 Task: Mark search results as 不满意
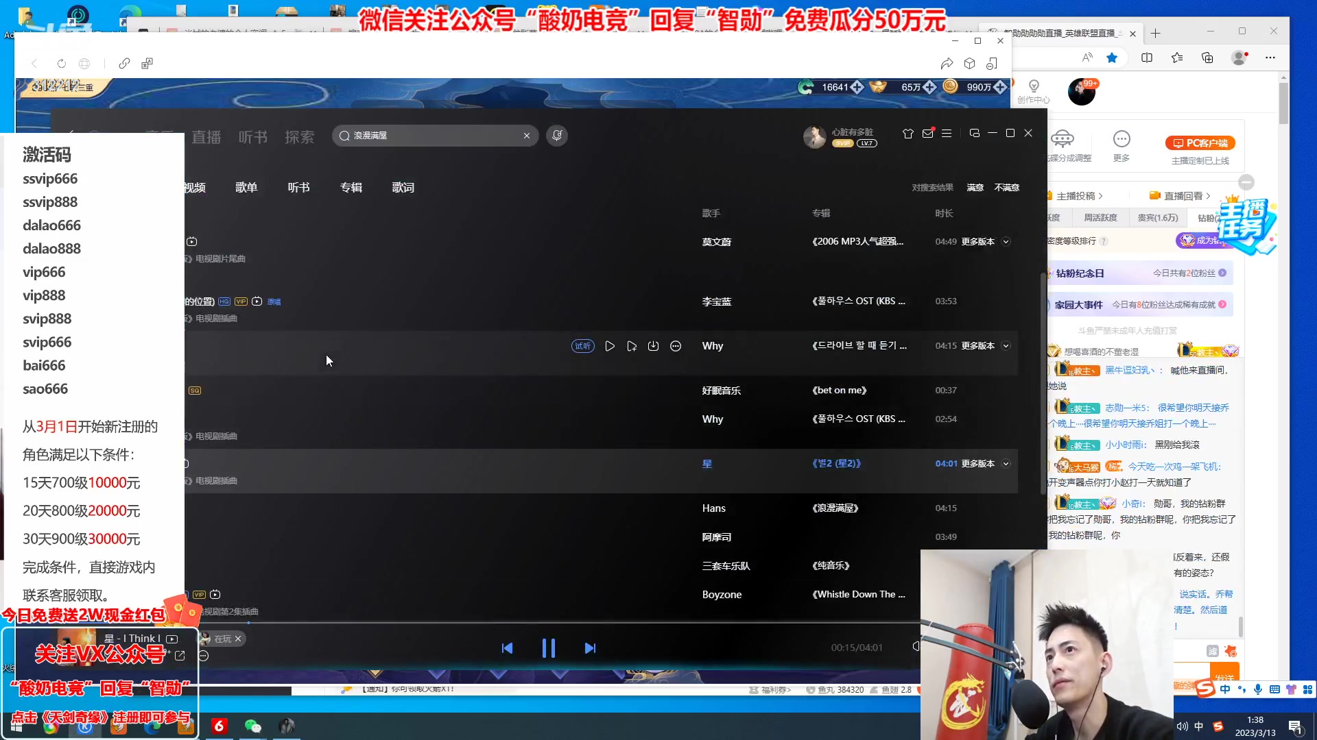point(1007,188)
